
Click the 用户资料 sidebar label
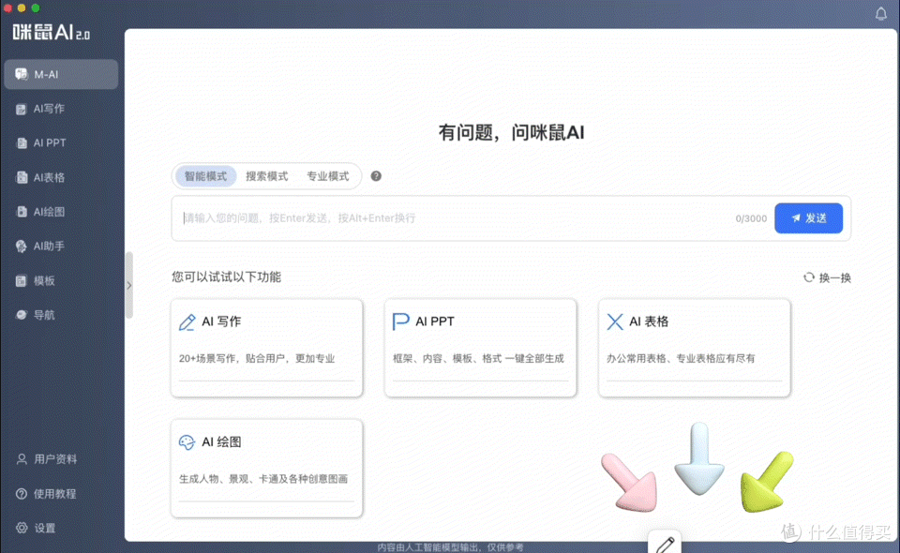55,459
